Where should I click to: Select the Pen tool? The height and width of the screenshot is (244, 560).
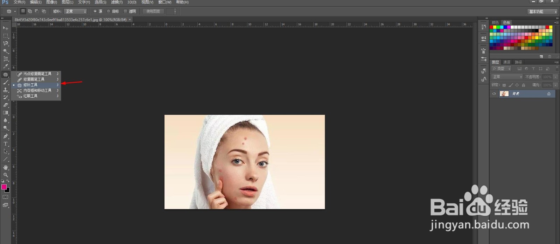[x=6, y=136]
